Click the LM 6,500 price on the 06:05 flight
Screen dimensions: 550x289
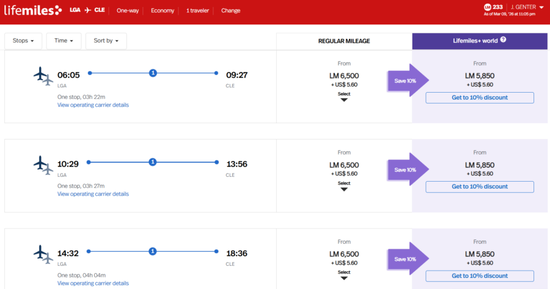pos(343,76)
